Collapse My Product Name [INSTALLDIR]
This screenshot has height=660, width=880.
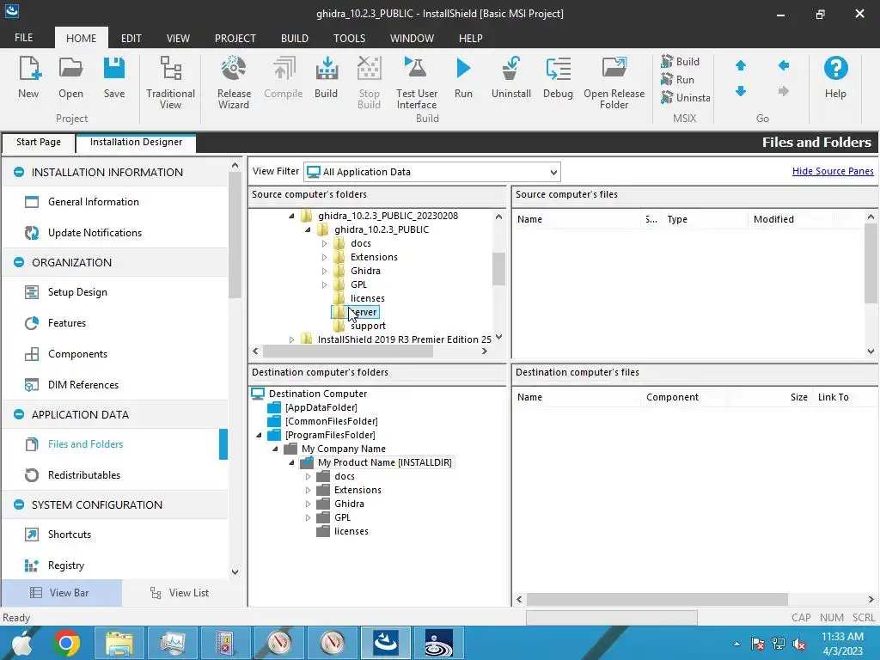click(x=292, y=462)
